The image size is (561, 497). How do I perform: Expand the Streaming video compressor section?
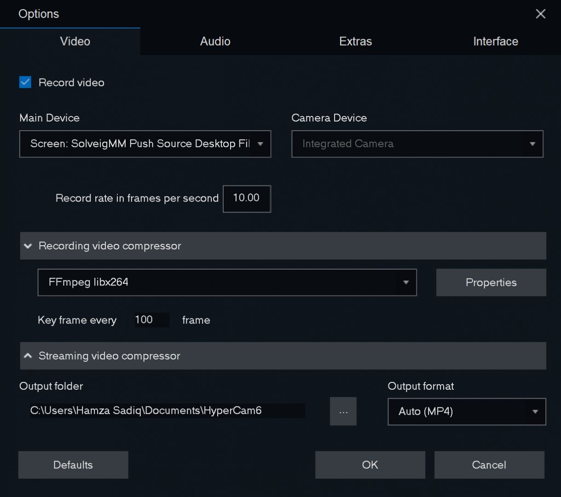[283, 356]
